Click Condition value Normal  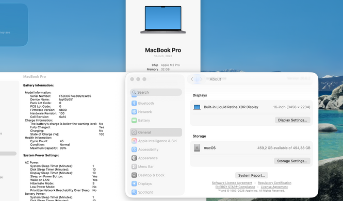[65, 145]
